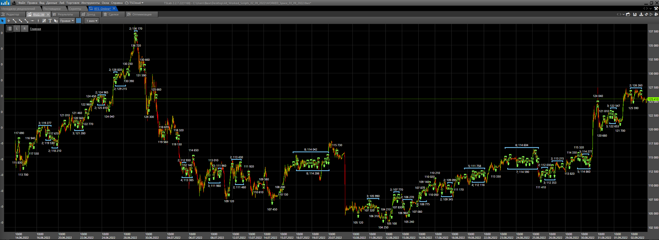Click the blue drawing color swatch

(x=79, y=21)
